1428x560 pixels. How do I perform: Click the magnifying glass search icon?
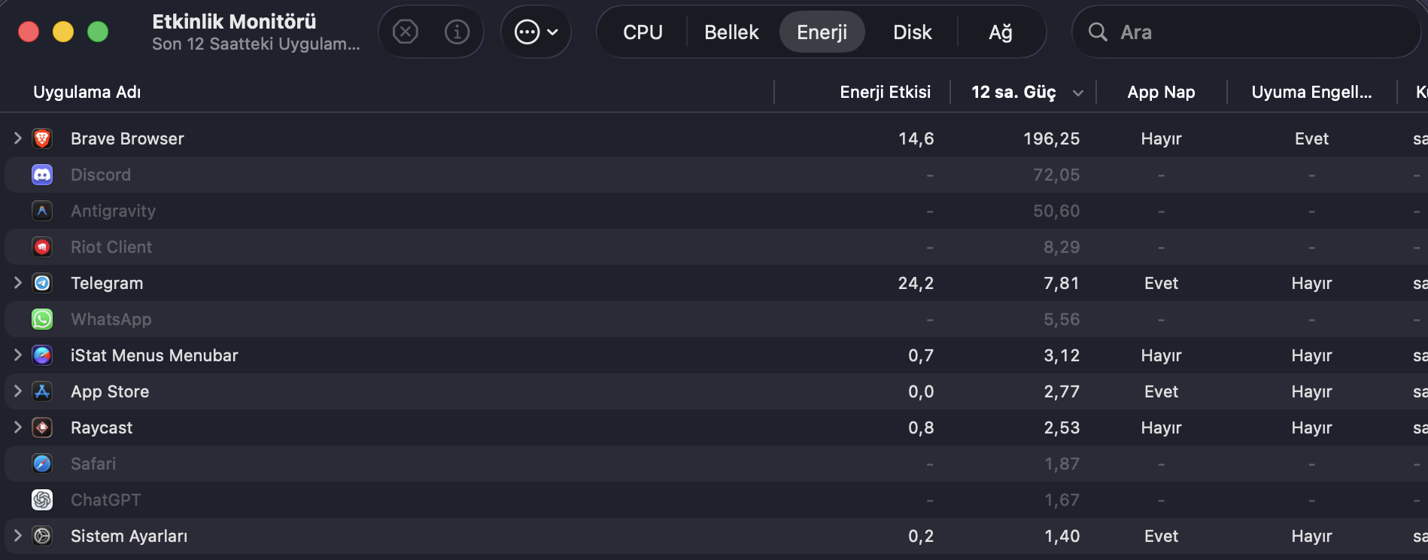(x=1098, y=32)
